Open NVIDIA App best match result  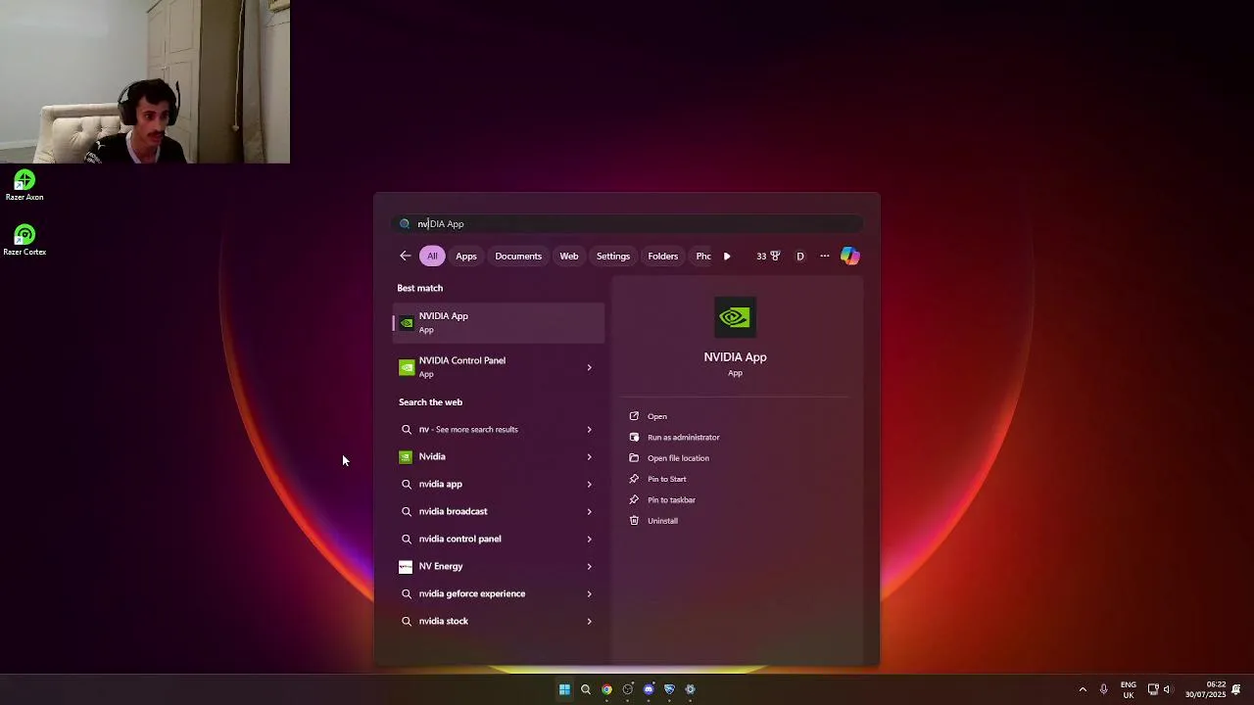point(499,323)
